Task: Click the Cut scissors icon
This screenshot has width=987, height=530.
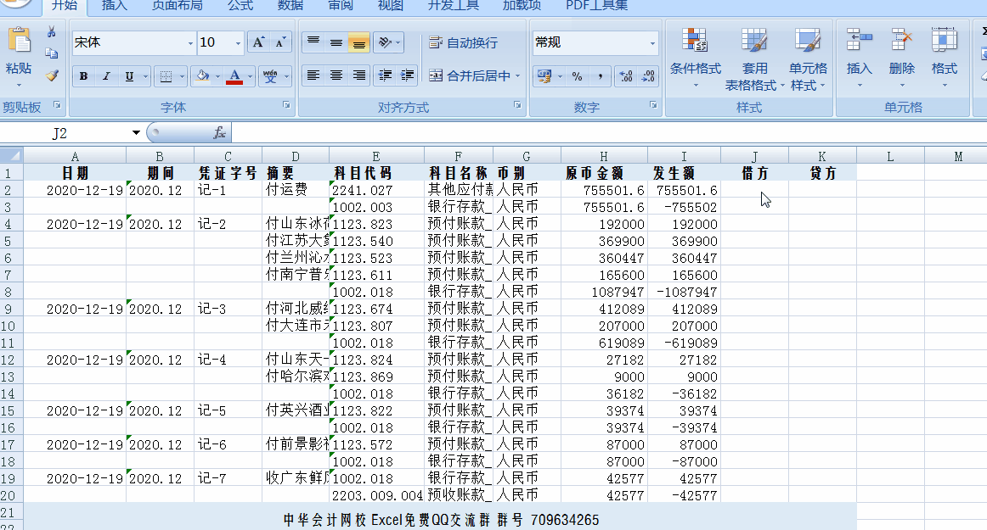Action: coord(52,32)
